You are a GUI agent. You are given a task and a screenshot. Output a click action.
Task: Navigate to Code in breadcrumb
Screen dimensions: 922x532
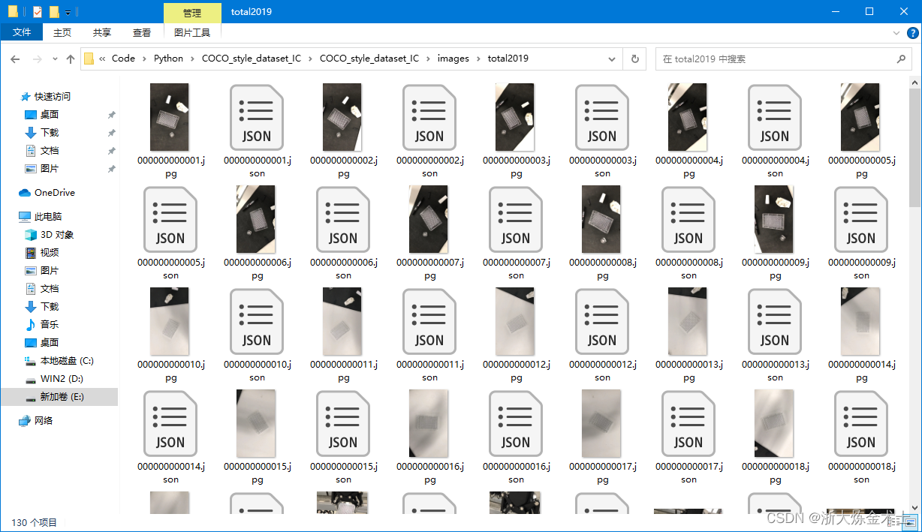coord(123,59)
